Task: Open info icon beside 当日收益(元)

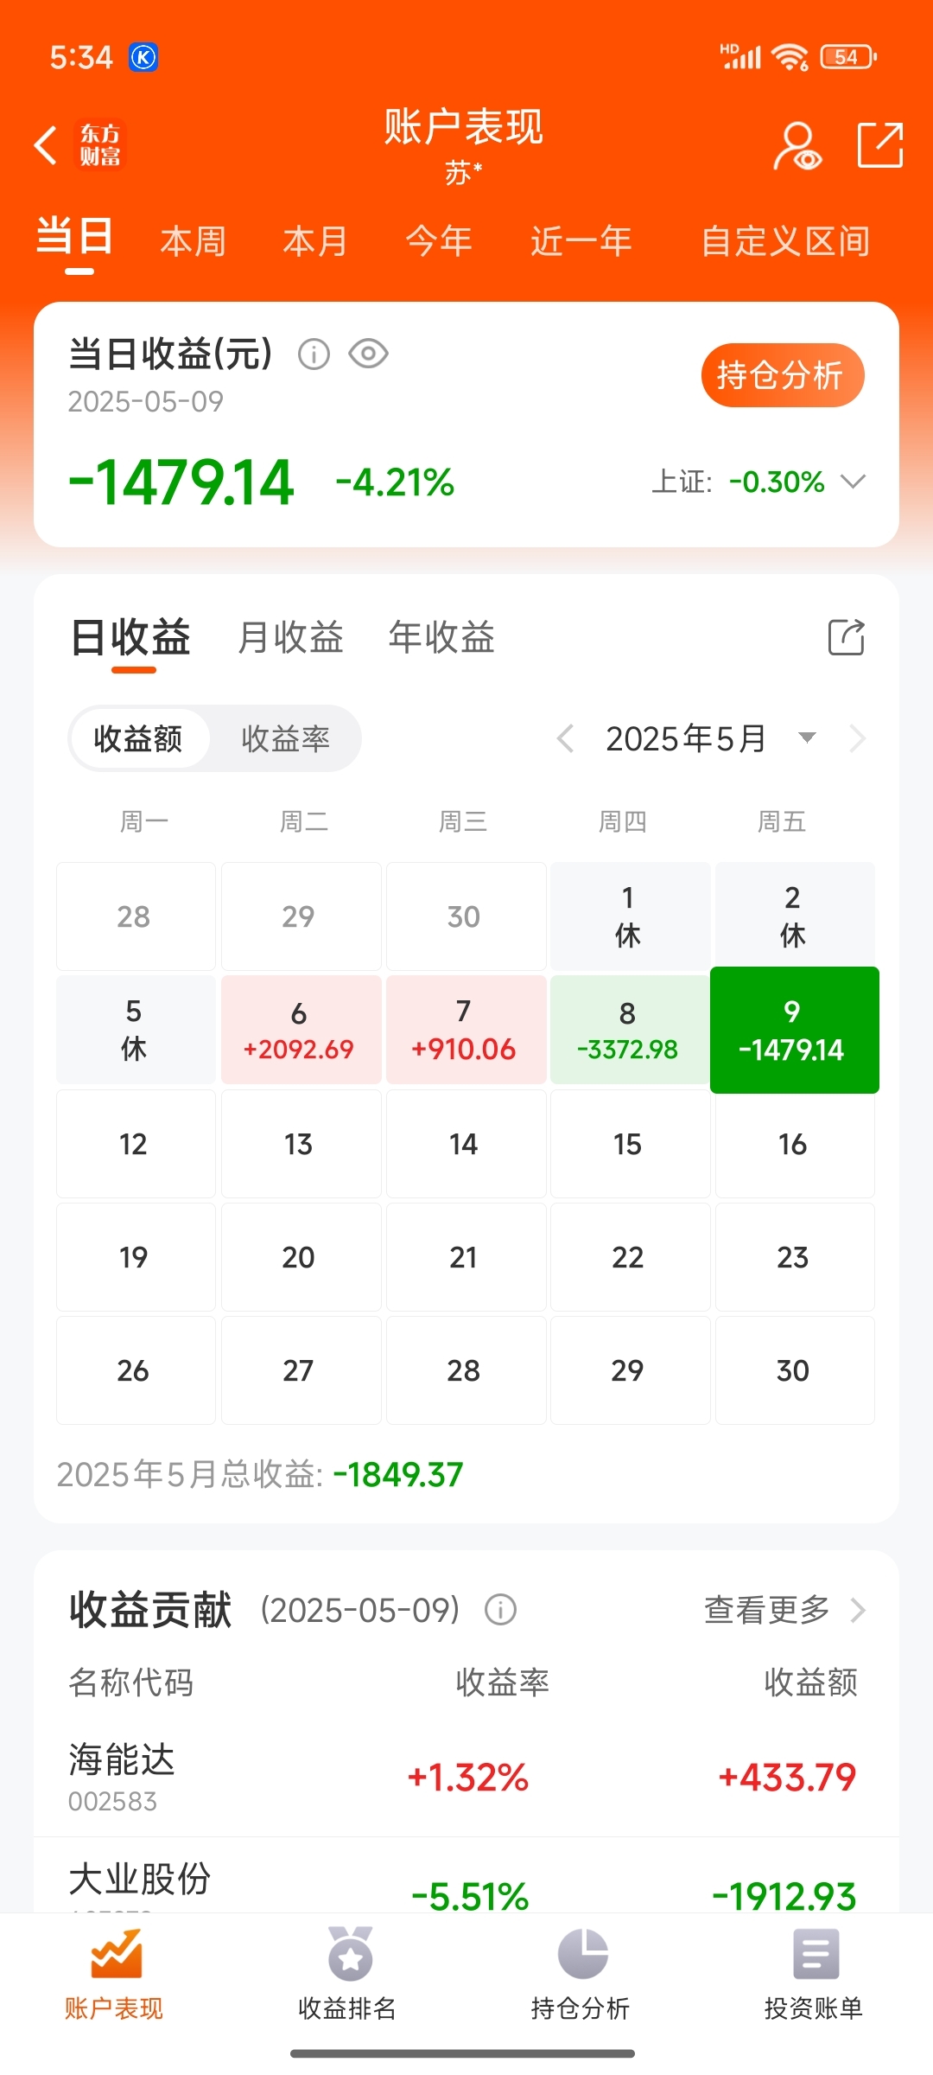Action: click(314, 354)
